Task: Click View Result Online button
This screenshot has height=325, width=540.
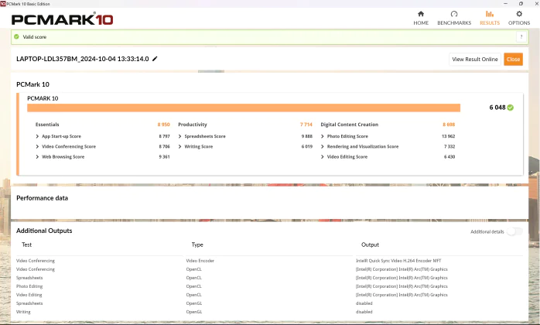Action: pyautogui.click(x=474, y=59)
